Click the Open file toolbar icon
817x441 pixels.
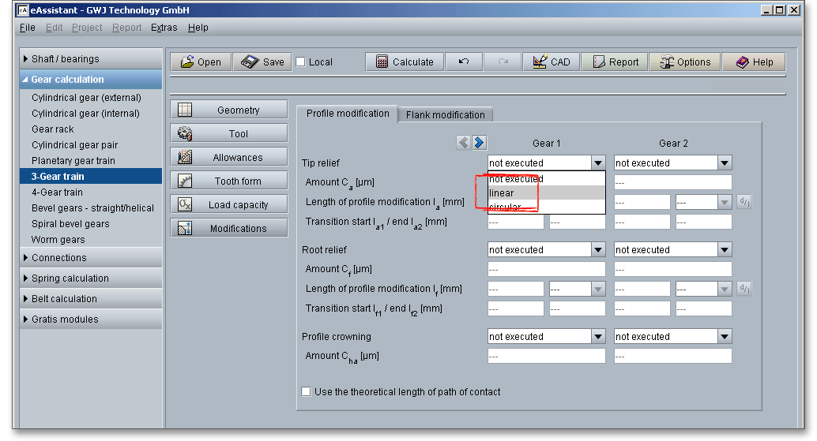(x=200, y=62)
